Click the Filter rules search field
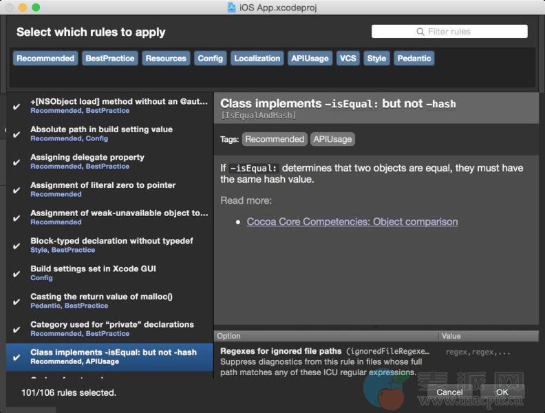The height and width of the screenshot is (413, 545). pos(449,32)
